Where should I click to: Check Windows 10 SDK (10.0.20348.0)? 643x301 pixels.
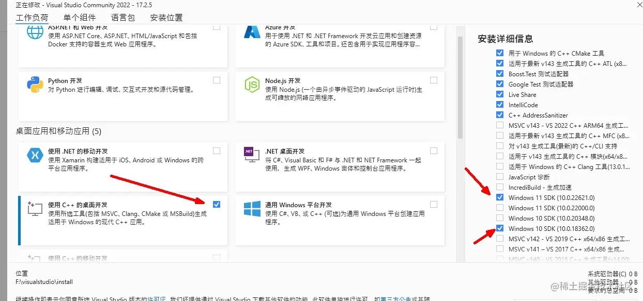click(500, 218)
